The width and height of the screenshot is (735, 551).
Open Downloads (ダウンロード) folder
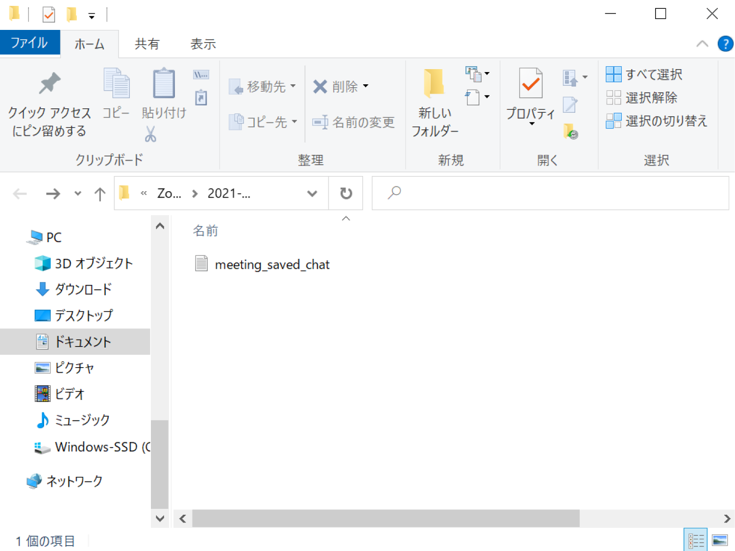click(73, 289)
